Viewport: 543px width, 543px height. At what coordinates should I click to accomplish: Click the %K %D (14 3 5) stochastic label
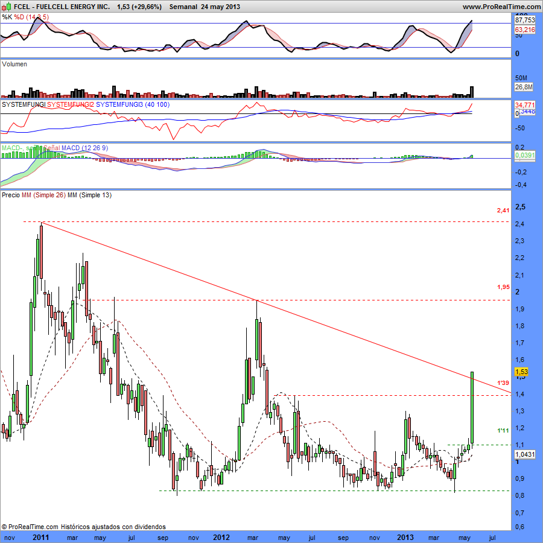point(25,17)
